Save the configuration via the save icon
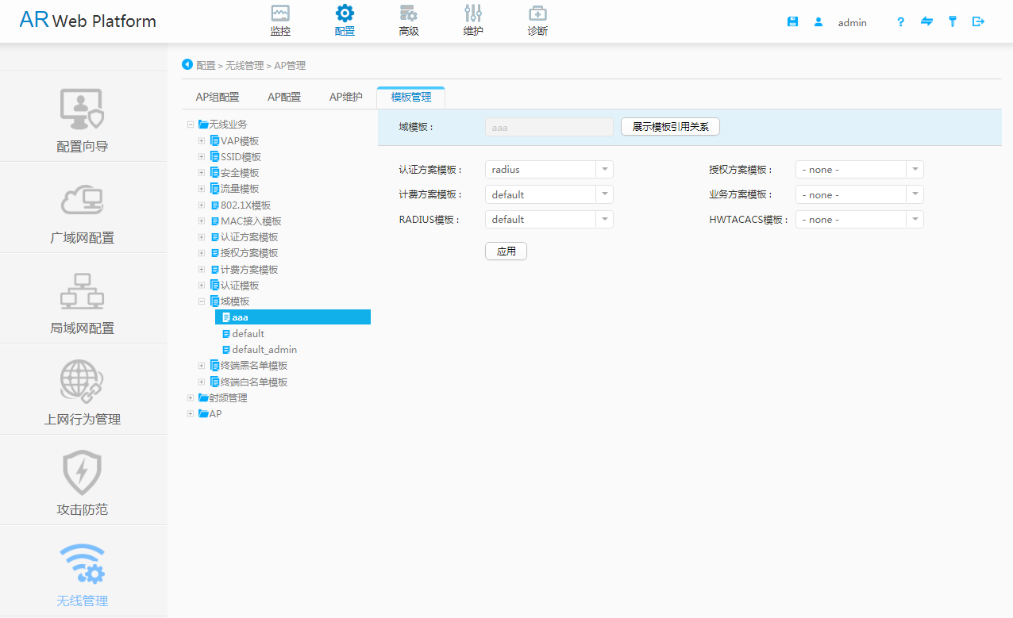 (x=792, y=21)
